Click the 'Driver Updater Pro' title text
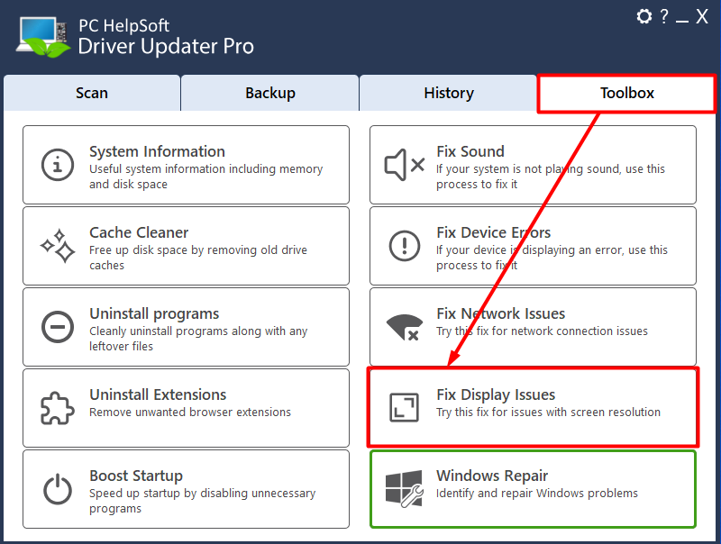Viewport: 721px width, 544px height. pos(166,47)
